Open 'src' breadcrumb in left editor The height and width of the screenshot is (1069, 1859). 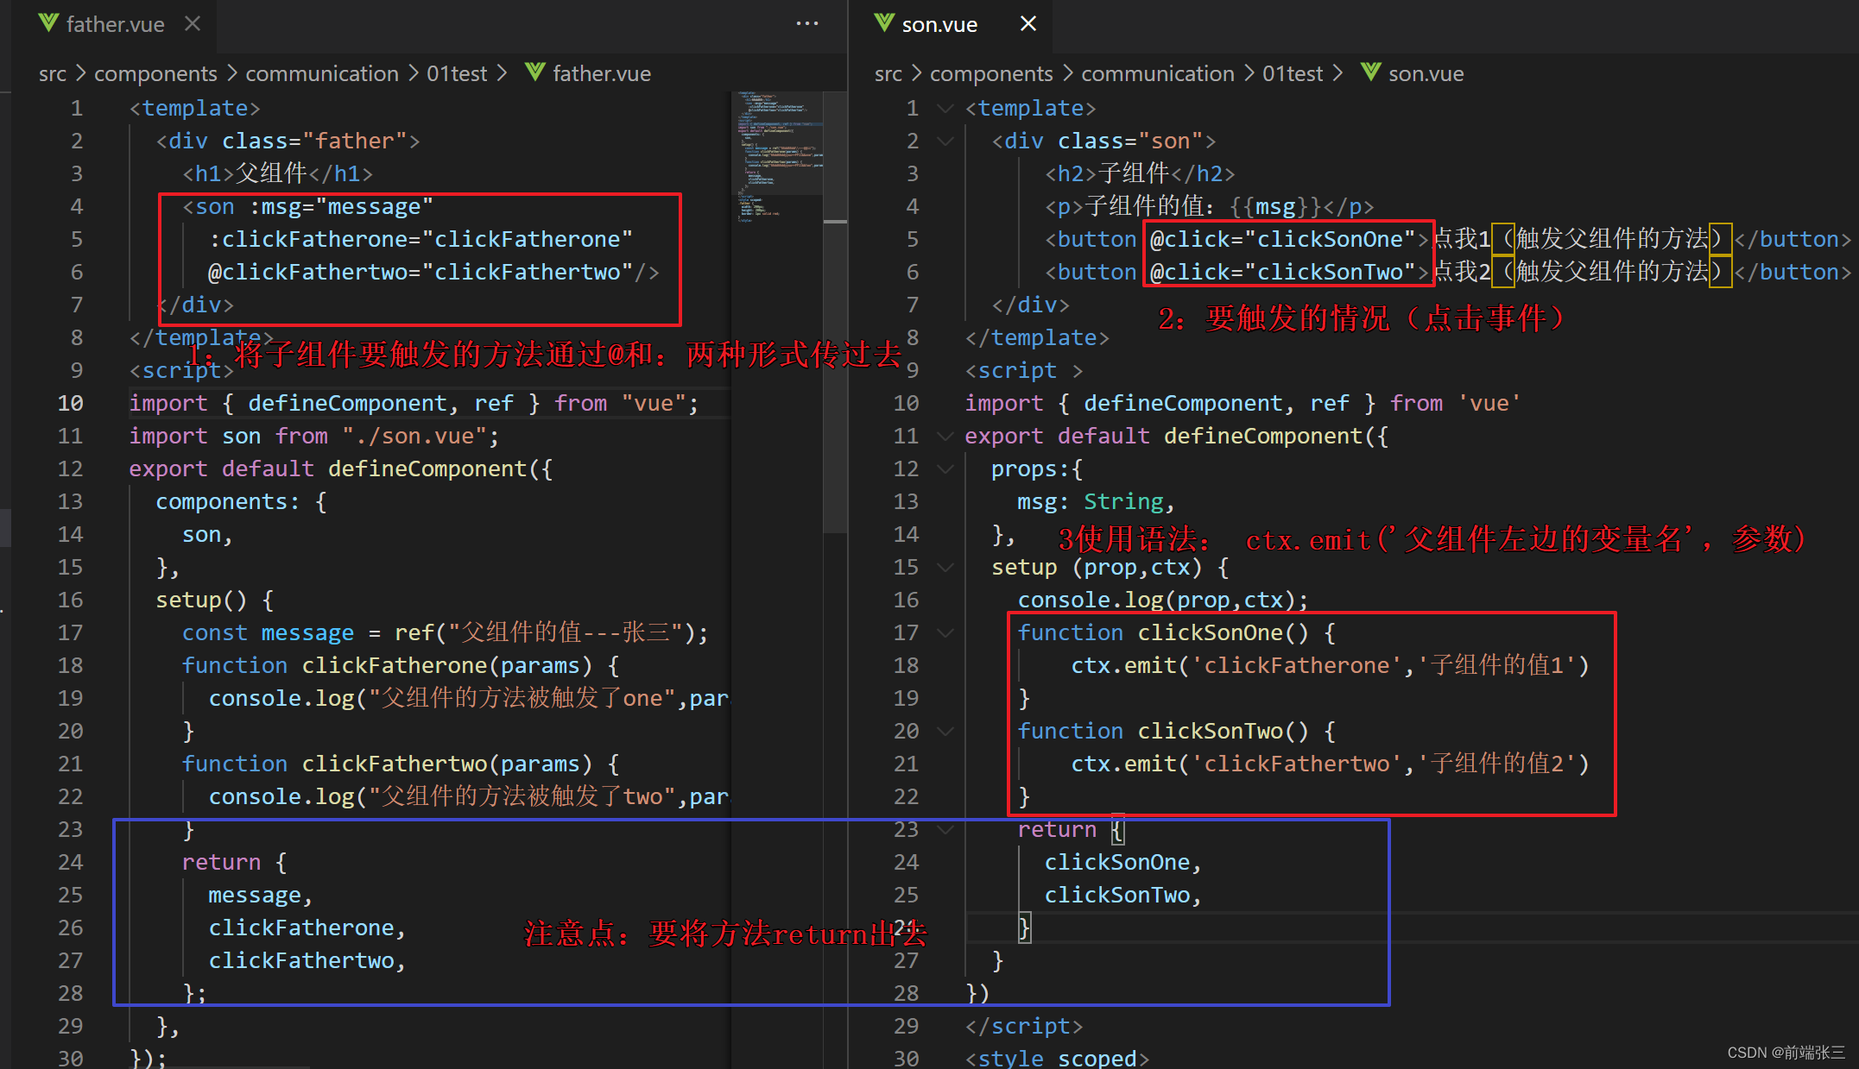tap(53, 73)
